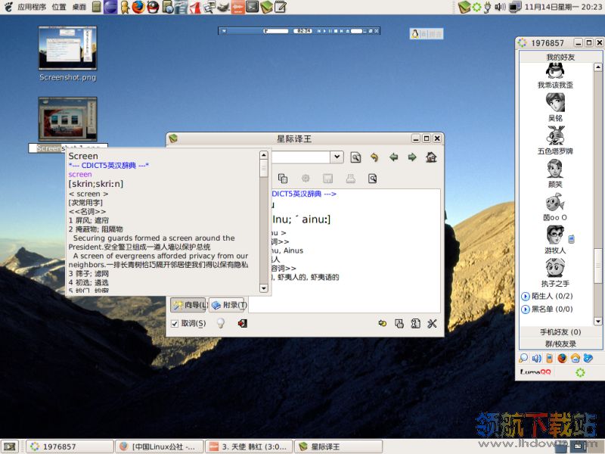Viewport: 605px width, 454px height.
Task: Click the green status flower icon in LumaQQ
Action: coord(580,372)
